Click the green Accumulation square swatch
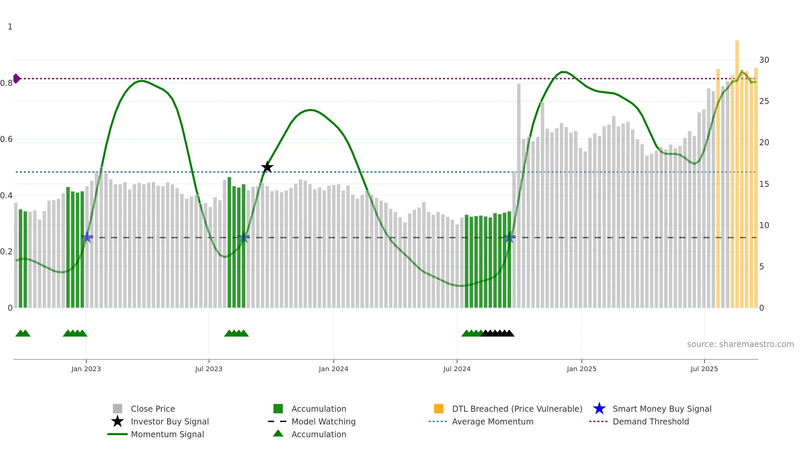The width and height of the screenshot is (806, 453). (278, 409)
